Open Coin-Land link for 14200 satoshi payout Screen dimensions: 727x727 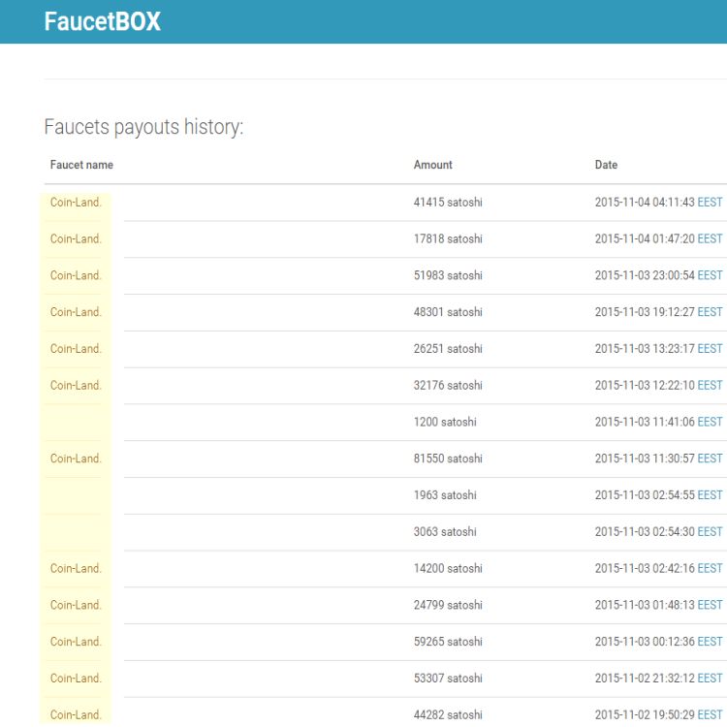76,568
